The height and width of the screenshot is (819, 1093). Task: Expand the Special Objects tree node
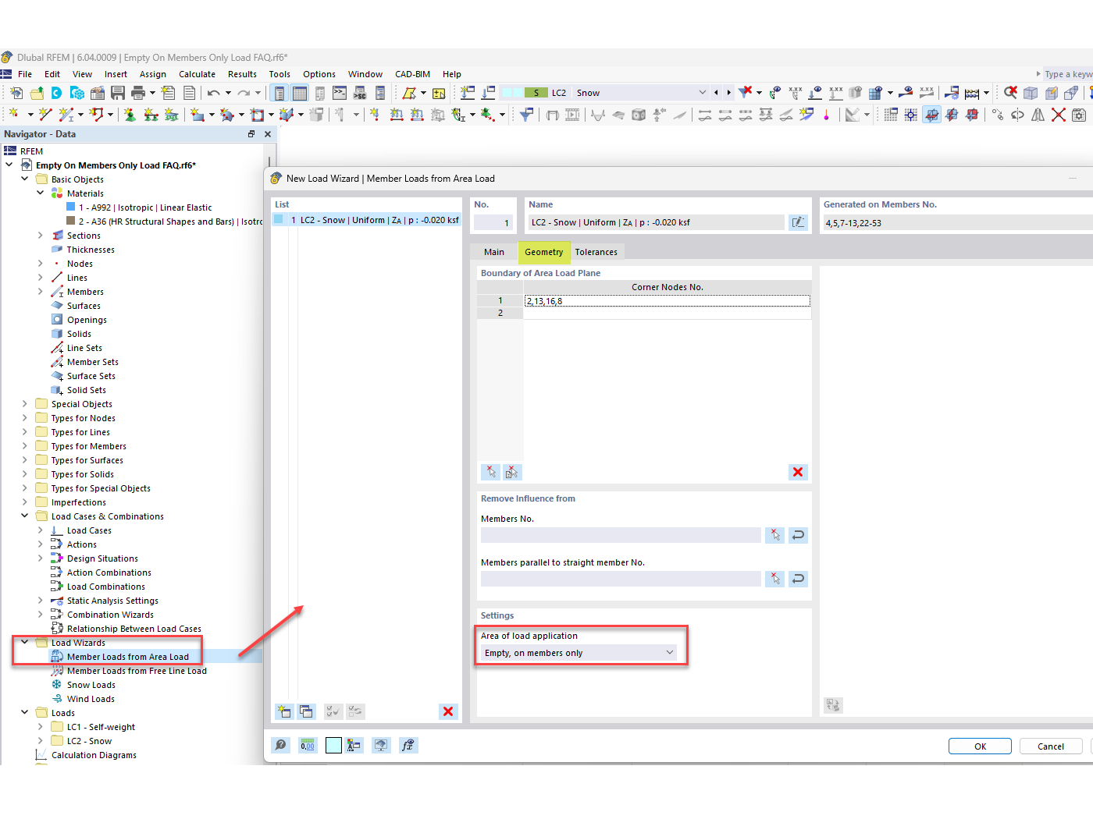24,403
